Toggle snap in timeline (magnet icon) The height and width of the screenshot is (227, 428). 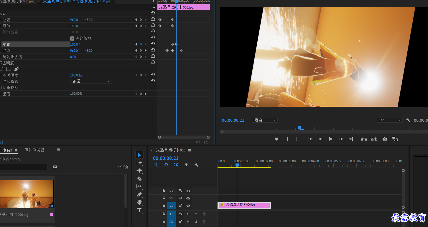click(x=166, y=165)
